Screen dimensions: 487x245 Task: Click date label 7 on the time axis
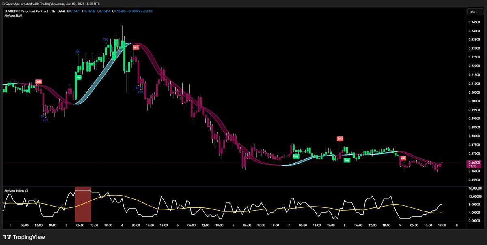(x=289, y=225)
